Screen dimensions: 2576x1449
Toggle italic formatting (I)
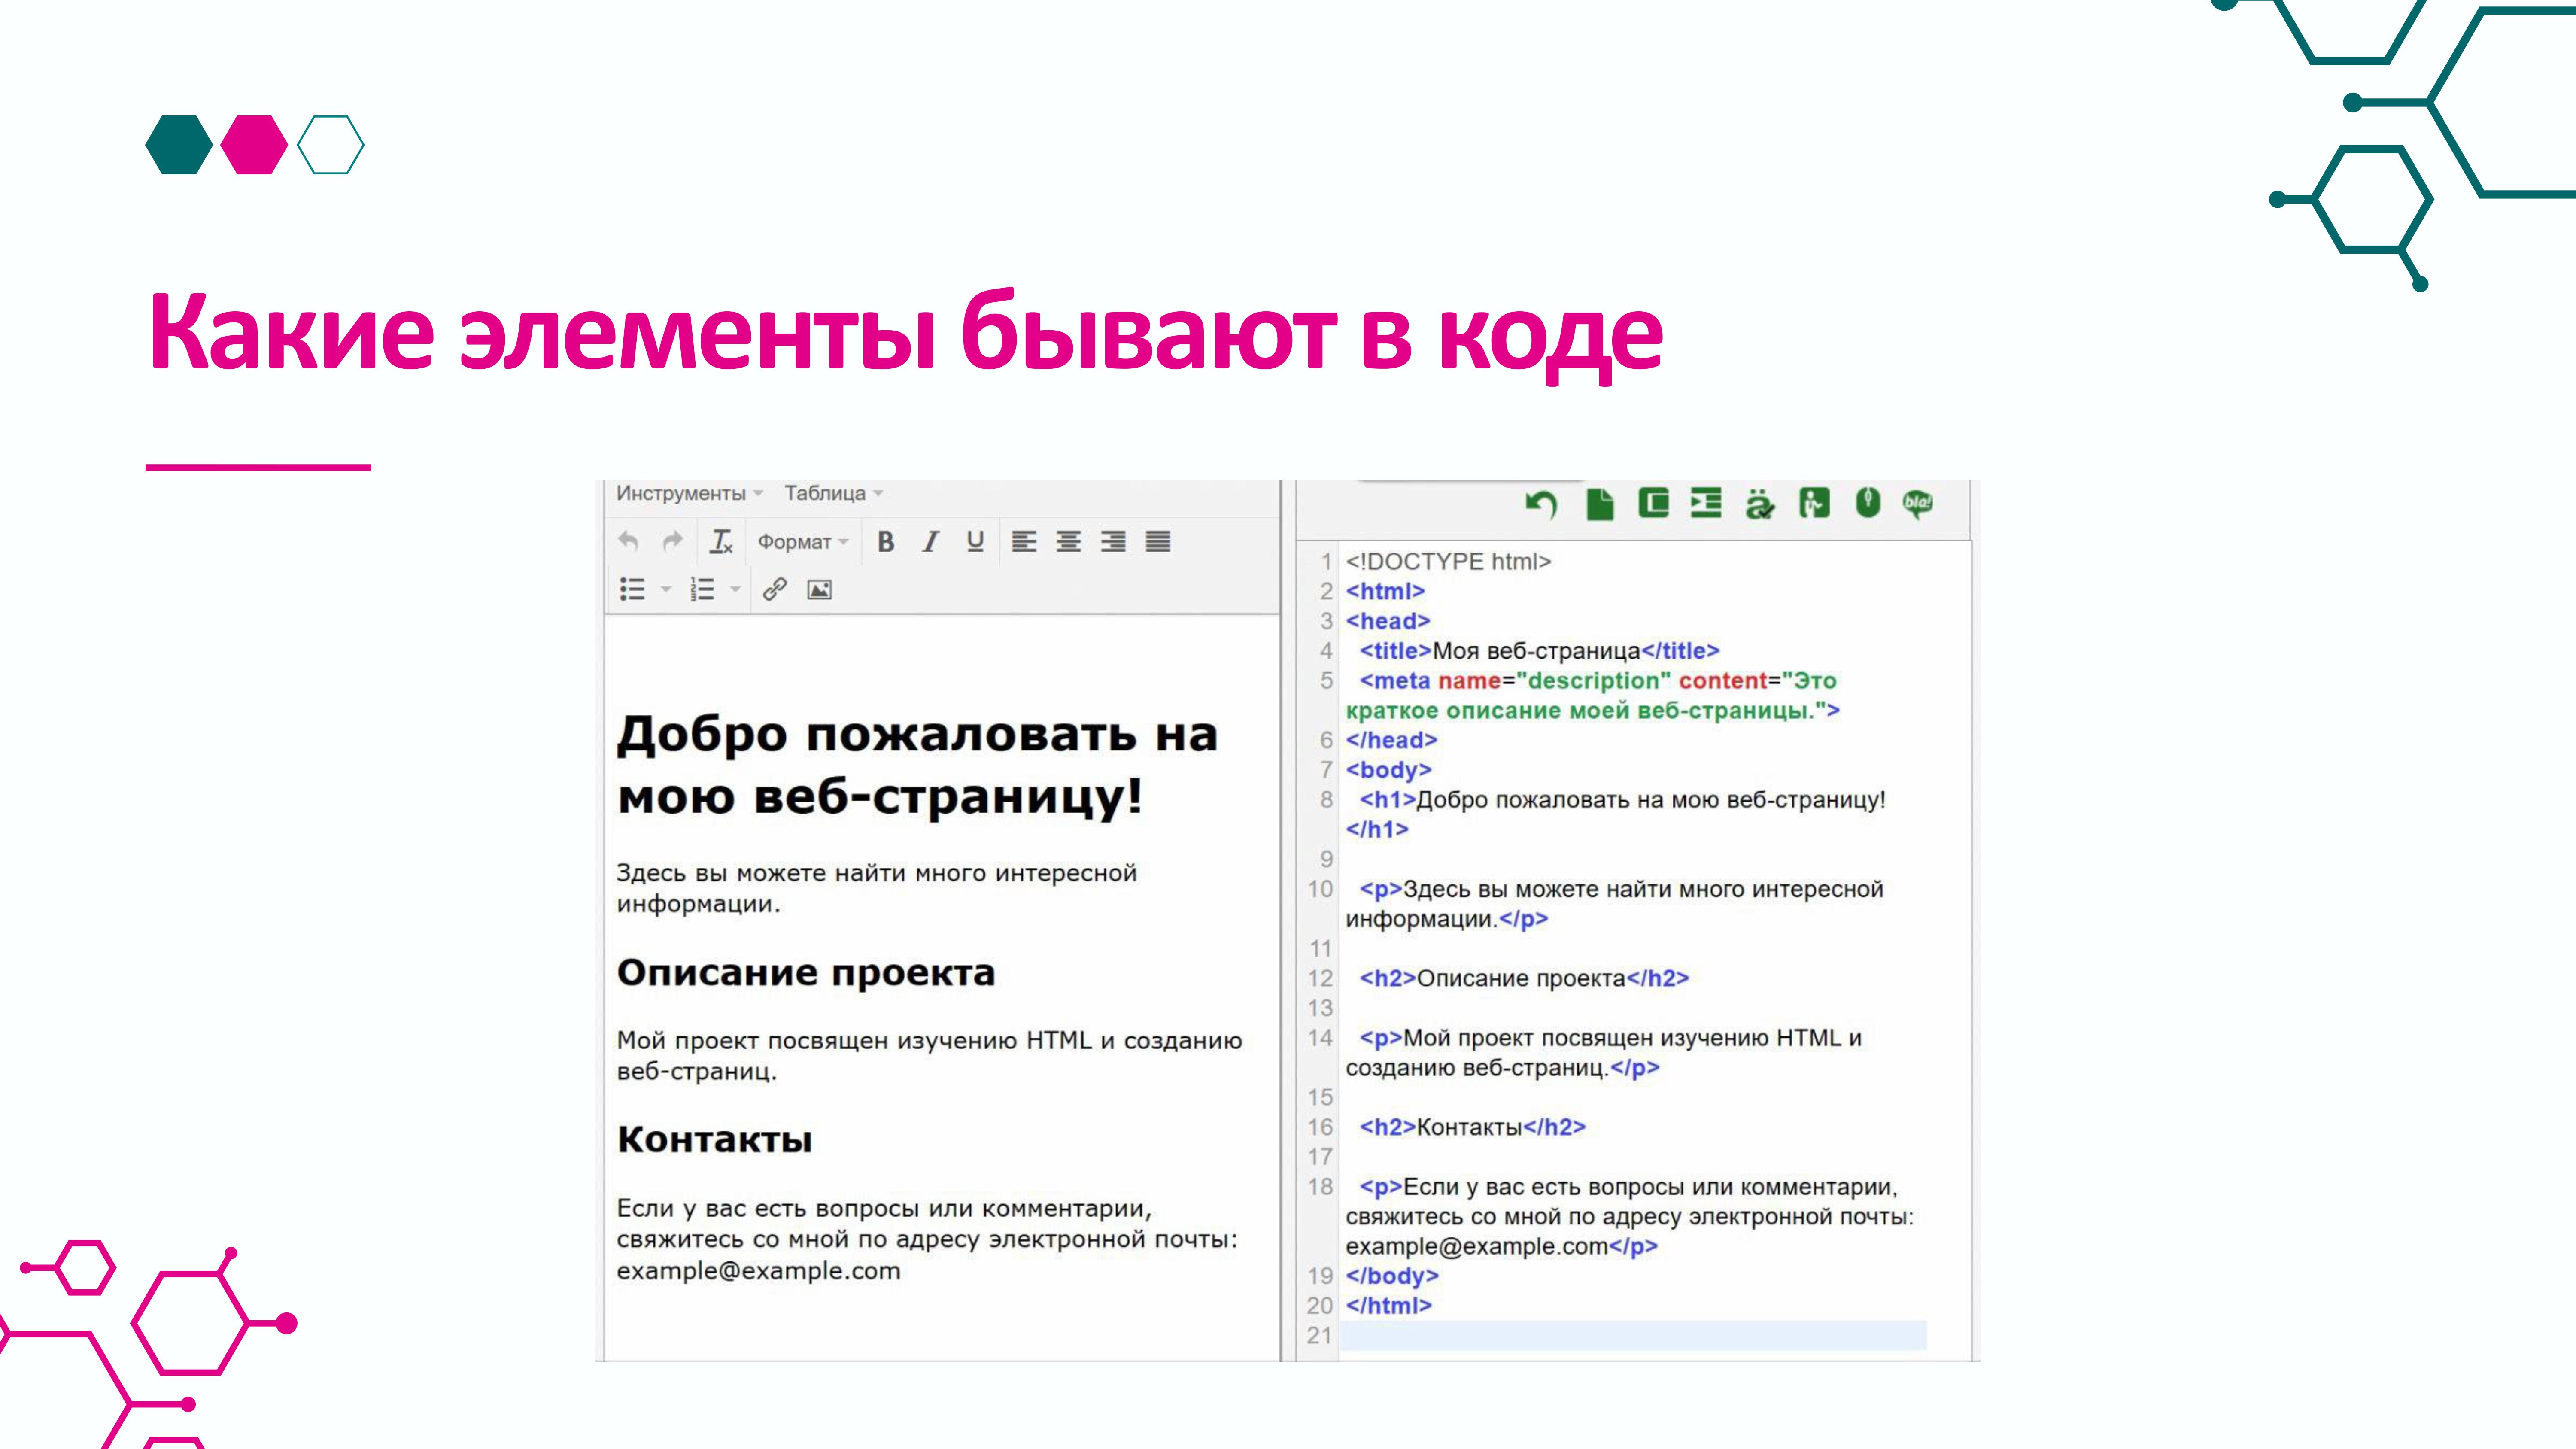930,541
